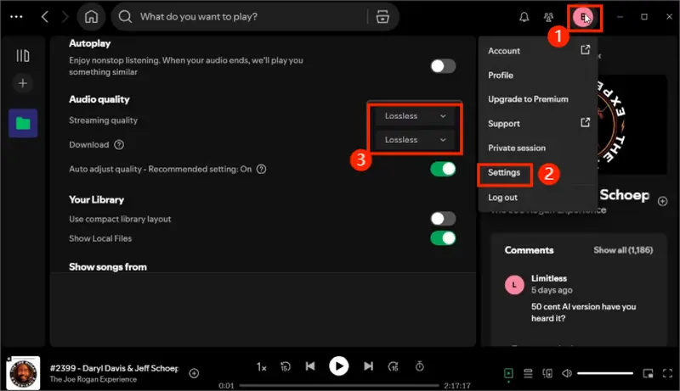The image size is (680, 391).
Task: Toggle the Now Playing view
Action: point(508,373)
